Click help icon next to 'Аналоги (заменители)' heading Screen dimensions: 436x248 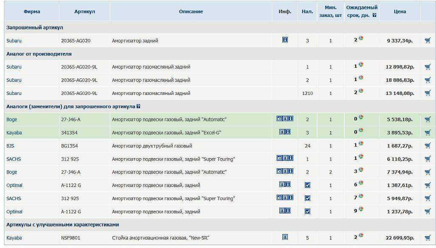[x=138, y=106]
